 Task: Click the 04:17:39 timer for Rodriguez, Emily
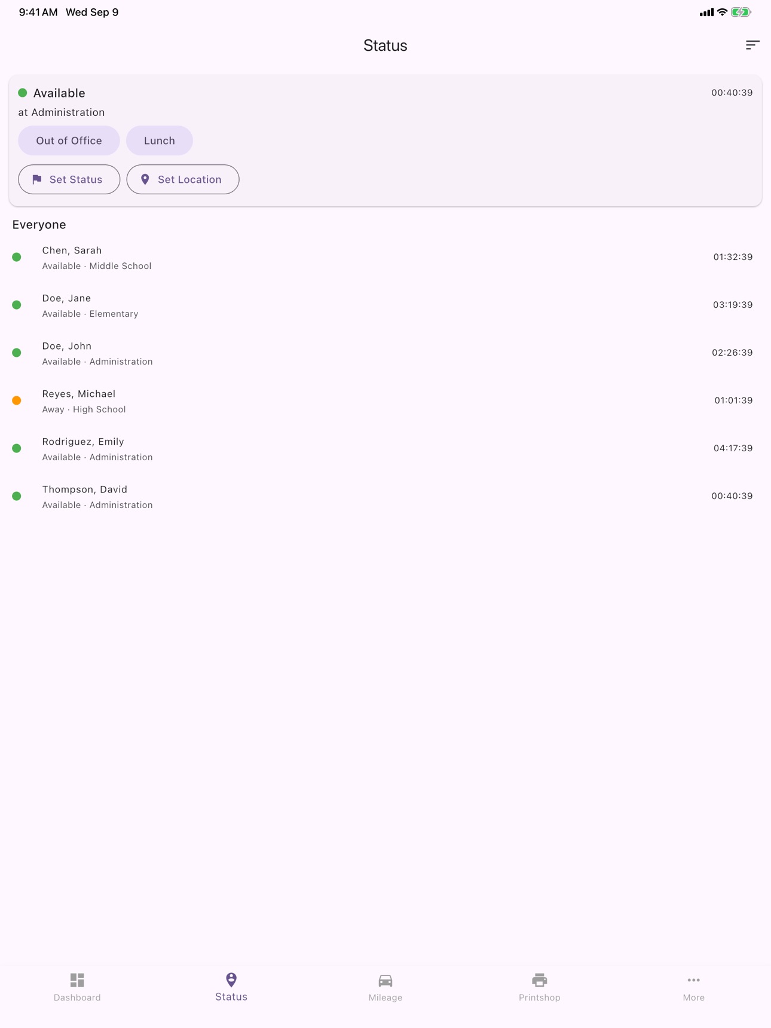coord(733,448)
